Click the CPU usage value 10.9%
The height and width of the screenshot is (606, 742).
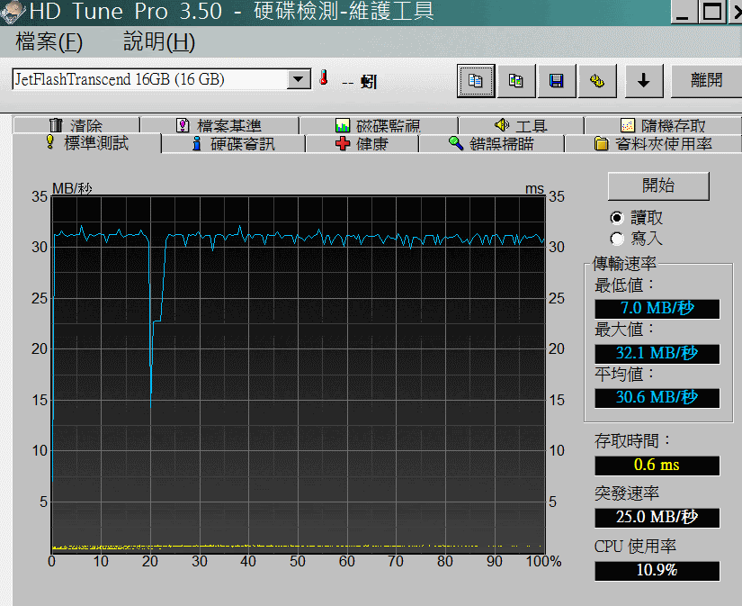coord(657,571)
